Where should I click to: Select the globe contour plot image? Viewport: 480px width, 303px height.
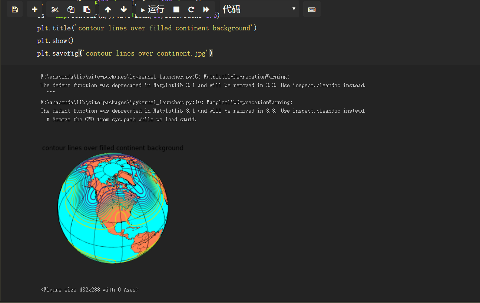(x=112, y=207)
